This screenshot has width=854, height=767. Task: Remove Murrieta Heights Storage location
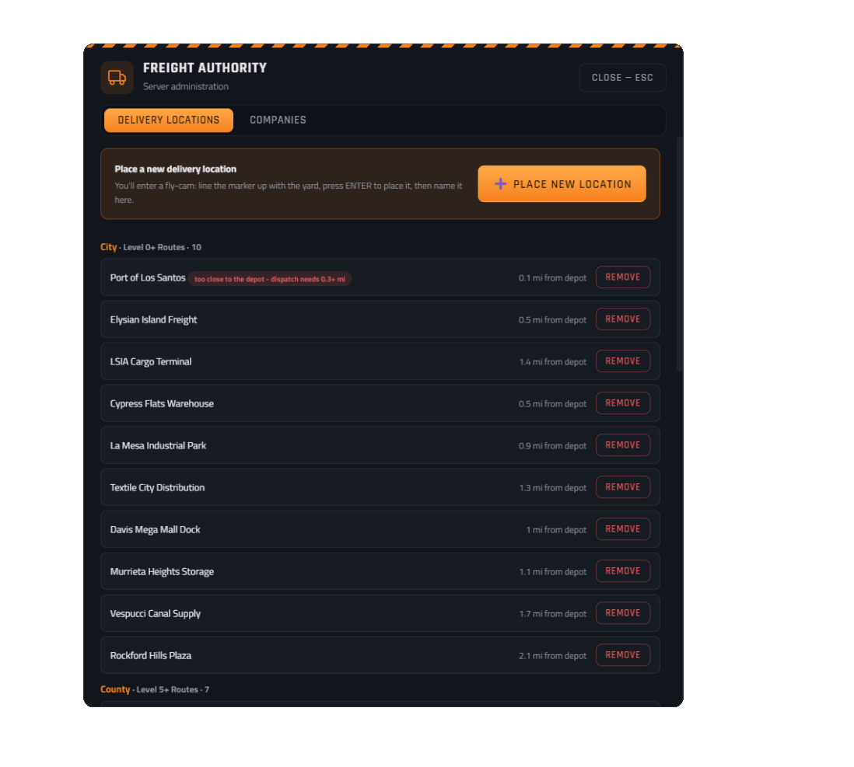622,570
